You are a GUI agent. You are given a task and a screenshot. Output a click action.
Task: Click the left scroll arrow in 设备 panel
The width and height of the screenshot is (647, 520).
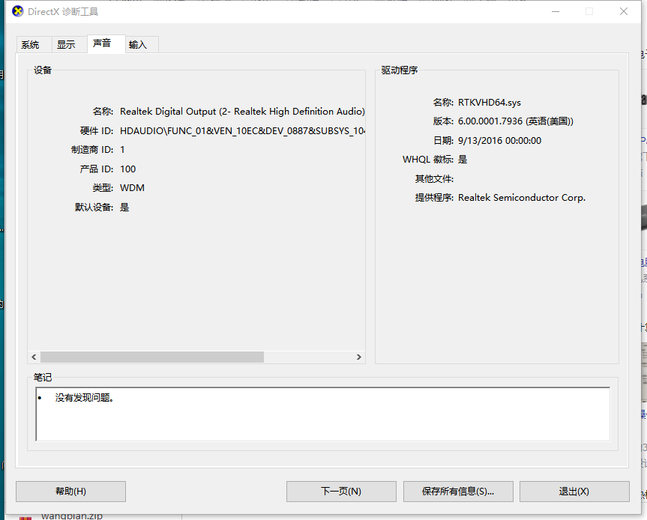coord(34,357)
